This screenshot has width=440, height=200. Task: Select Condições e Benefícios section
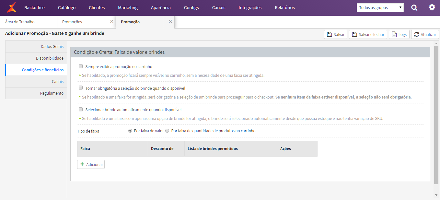(36, 70)
